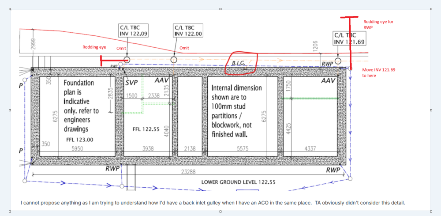Select the C/L TBC INV 122.09 callout box
Viewport: 441px width, 216px height.
coord(133,30)
